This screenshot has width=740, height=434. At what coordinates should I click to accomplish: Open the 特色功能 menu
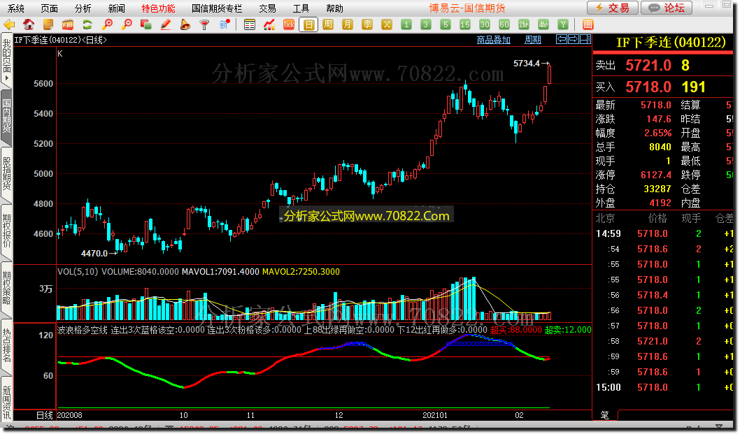pyautogui.click(x=159, y=8)
